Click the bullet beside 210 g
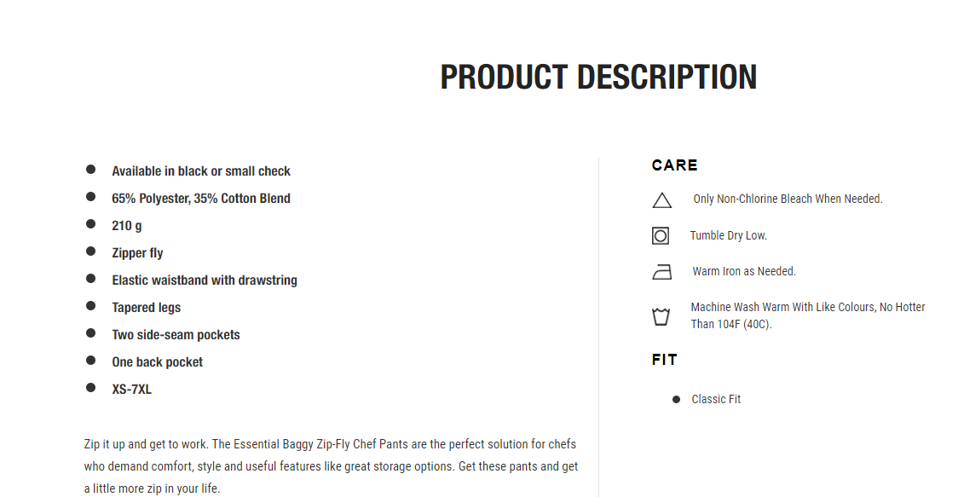 91,223
